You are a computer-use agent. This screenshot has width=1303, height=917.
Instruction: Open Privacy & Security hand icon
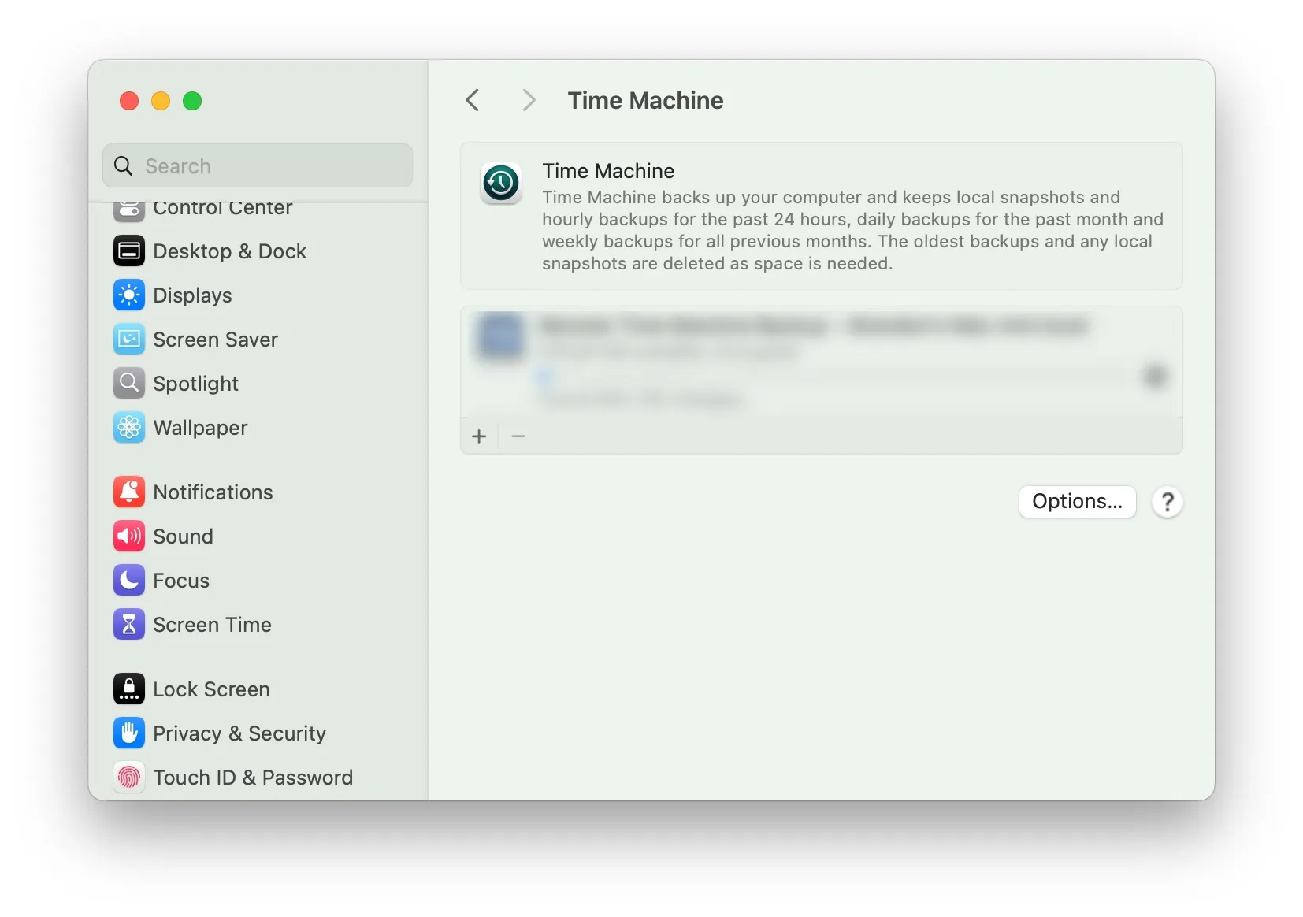(129, 733)
